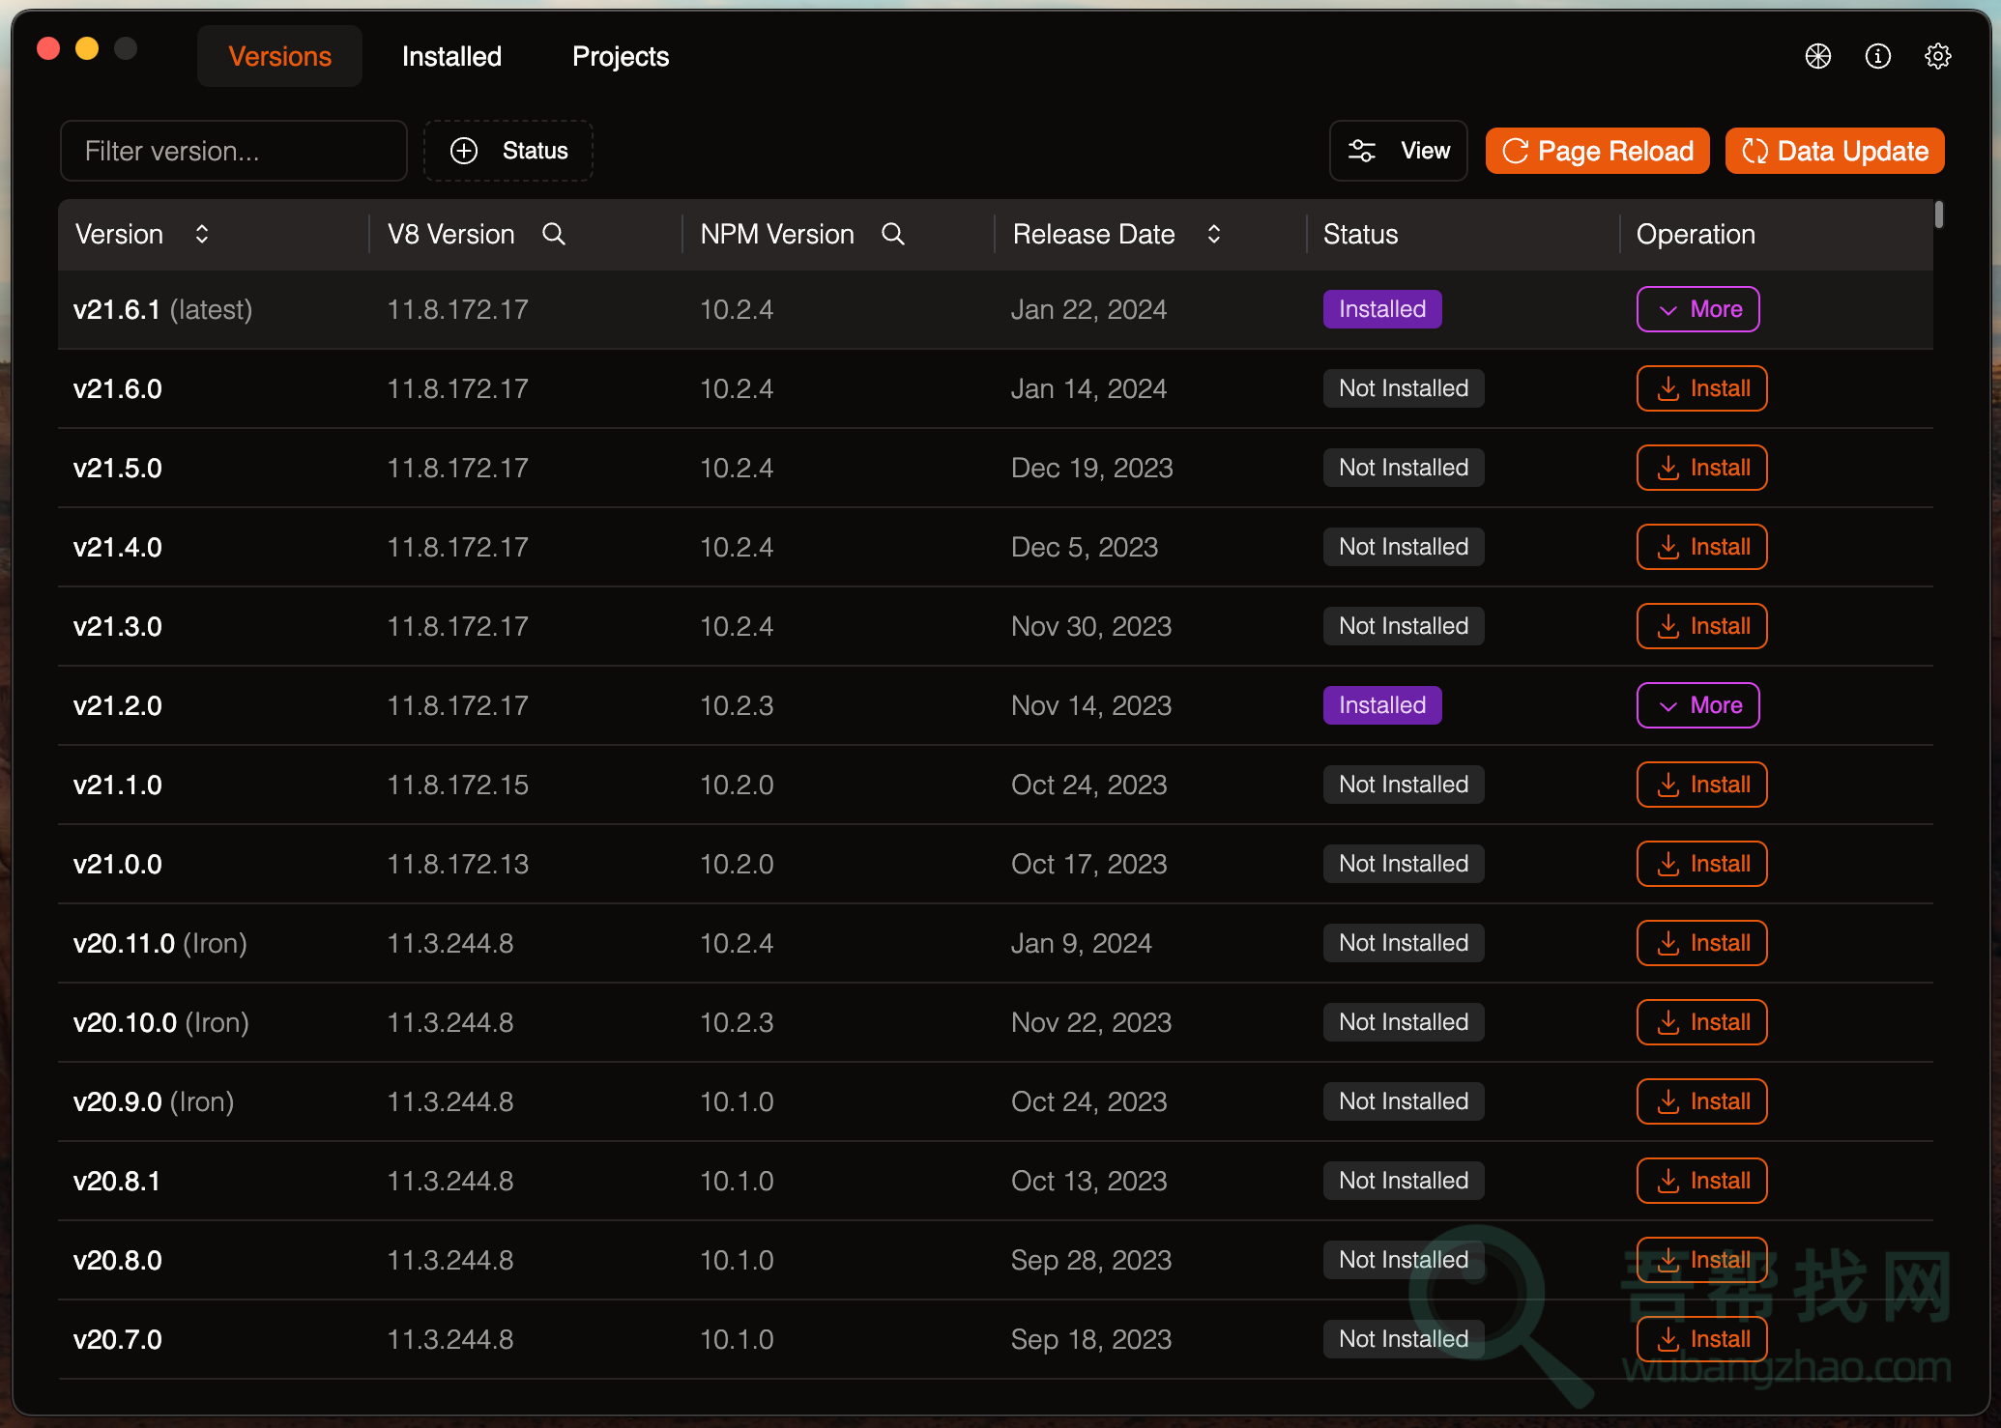
Task: Click the NPM Version search magnifier icon
Action: click(893, 234)
